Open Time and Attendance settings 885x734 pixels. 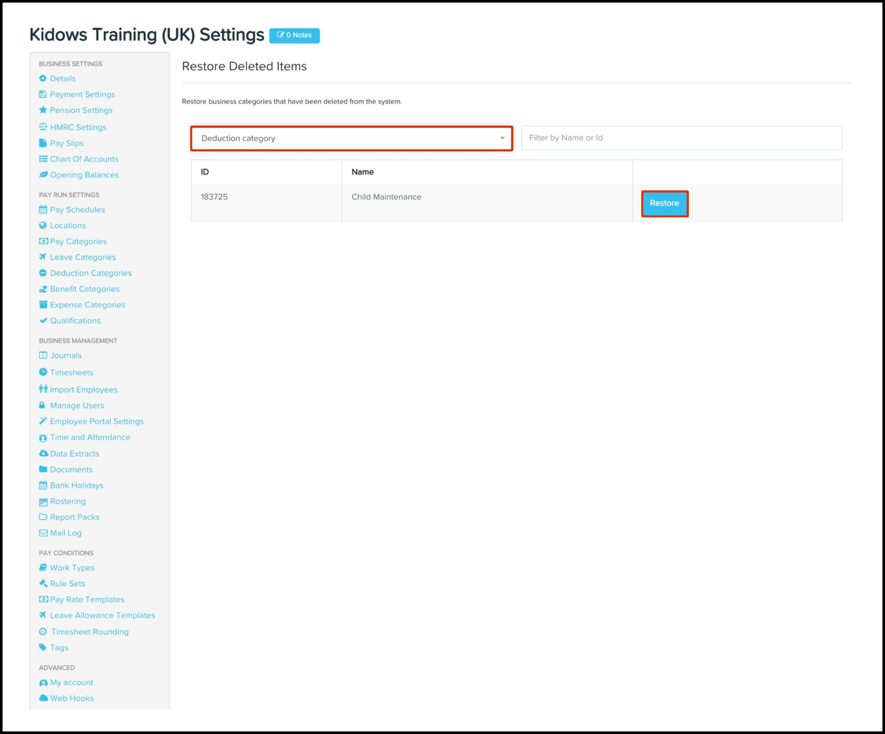click(x=90, y=437)
